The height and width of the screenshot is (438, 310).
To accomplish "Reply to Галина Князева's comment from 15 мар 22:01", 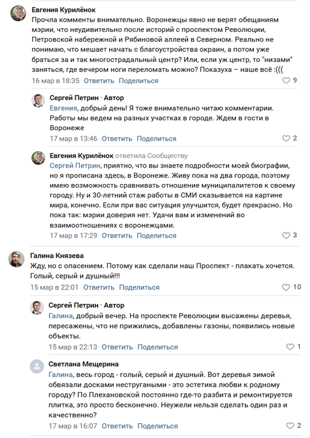I will coord(99,287).
